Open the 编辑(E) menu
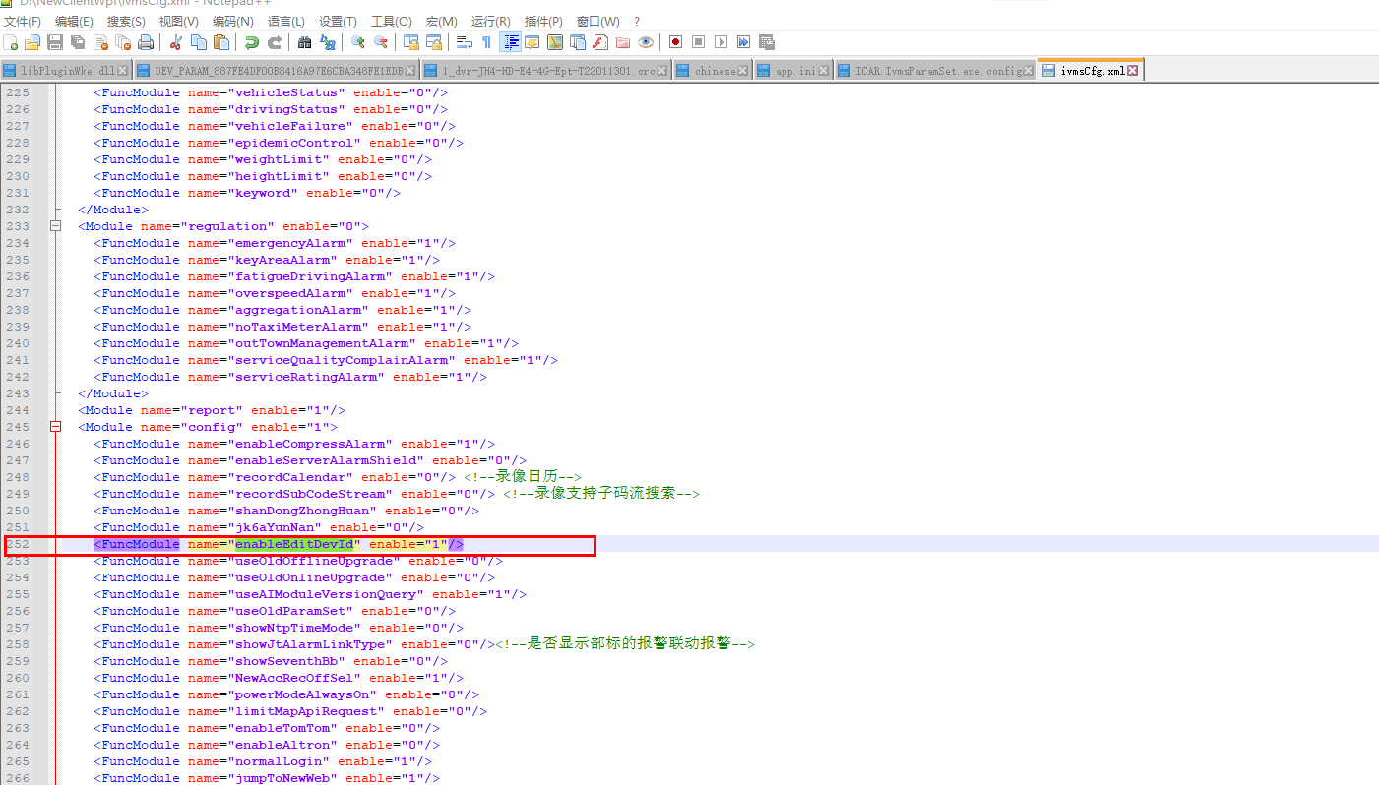This screenshot has width=1379, height=785. [x=74, y=21]
